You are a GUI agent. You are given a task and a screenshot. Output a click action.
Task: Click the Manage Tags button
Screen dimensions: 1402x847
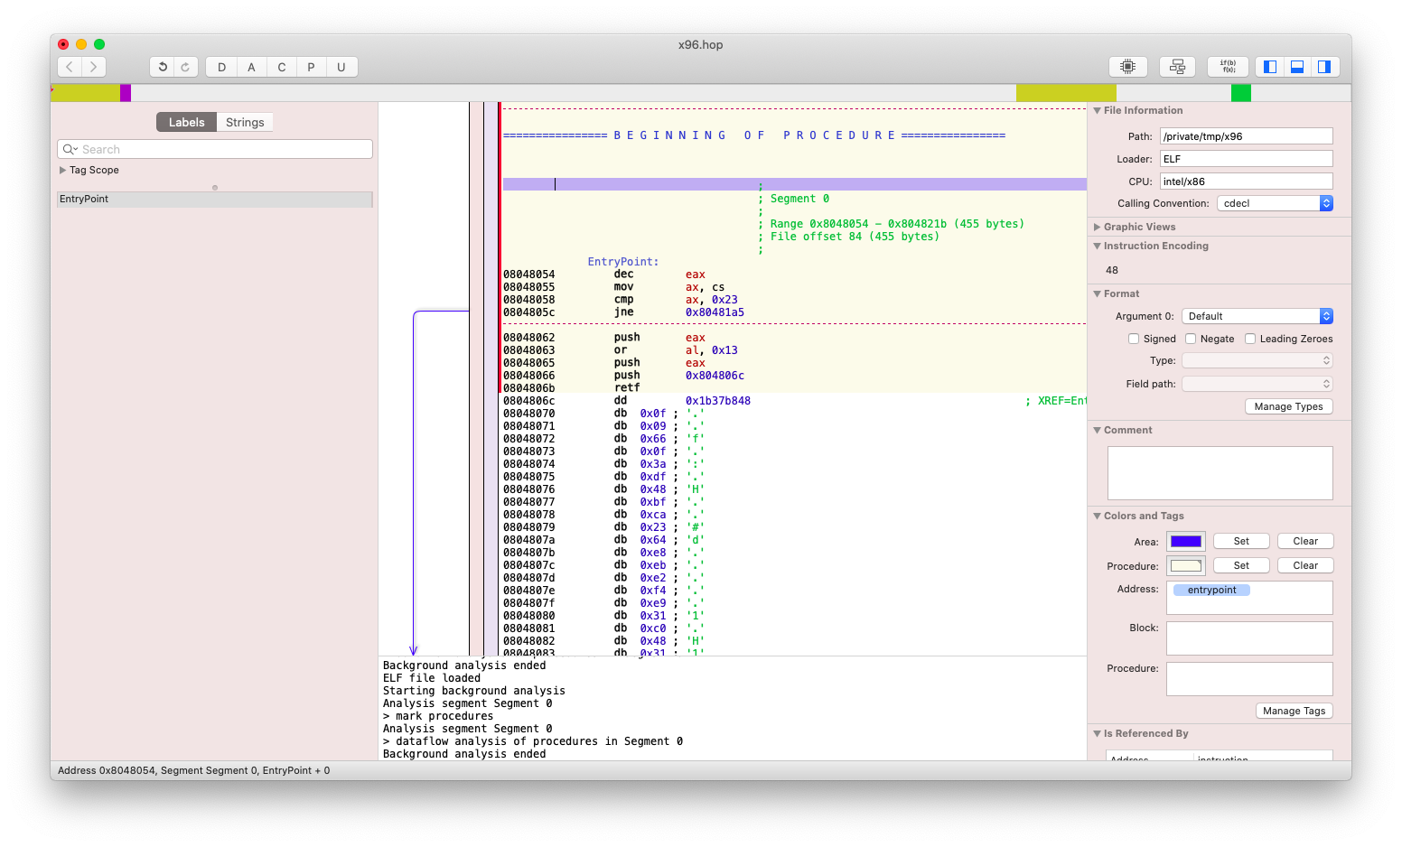(x=1294, y=711)
